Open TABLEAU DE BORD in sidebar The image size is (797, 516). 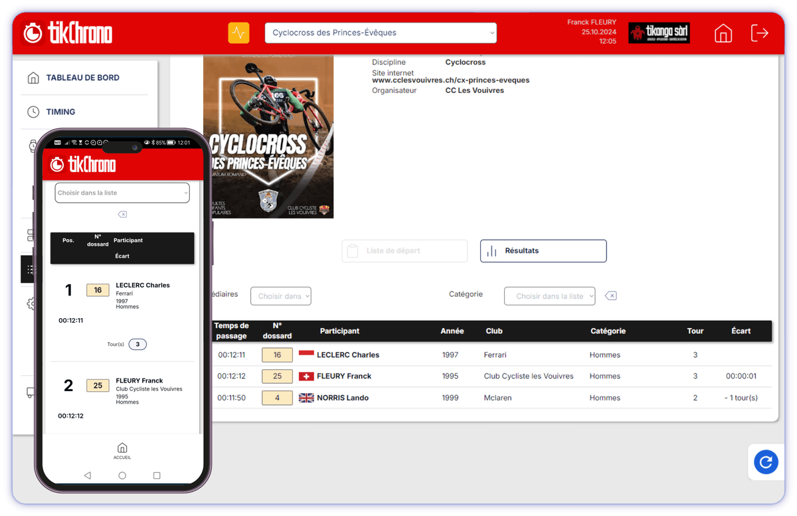click(83, 78)
